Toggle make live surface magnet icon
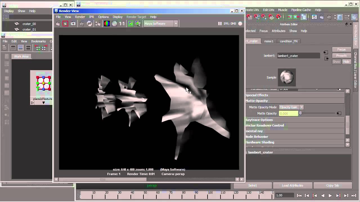This screenshot has height=202, width=360. pyautogui.click(x=279, y=17)
